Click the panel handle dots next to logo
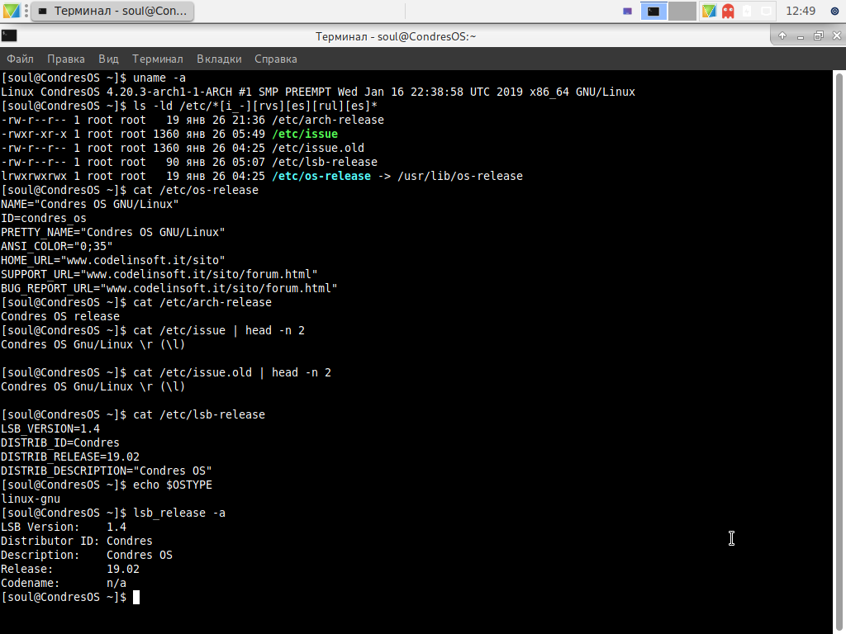Screen dimensions: 846x634 26,11
